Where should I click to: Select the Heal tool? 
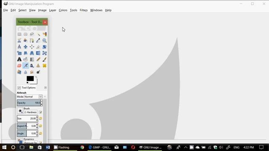point(45,65)
